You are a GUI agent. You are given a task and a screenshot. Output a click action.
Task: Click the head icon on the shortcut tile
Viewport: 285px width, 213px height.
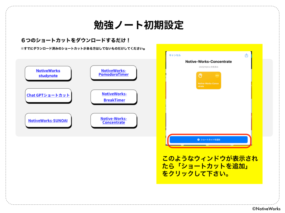tap(200, 76)
